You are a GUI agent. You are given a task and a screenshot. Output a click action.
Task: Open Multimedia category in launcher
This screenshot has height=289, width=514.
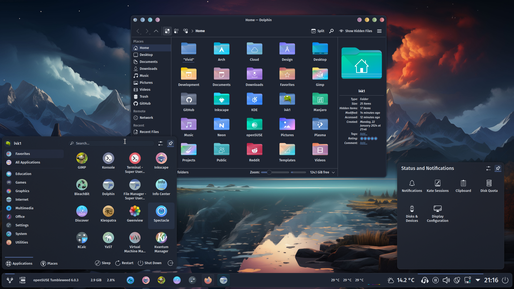point(34,208)
